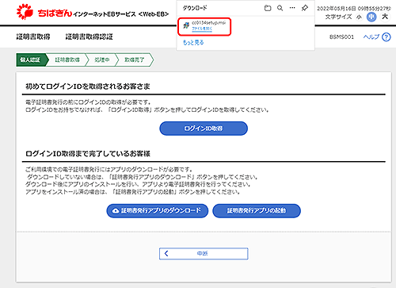Click the ダウンロード panel title
Screen dimensions: 396x288
[x=195, y=8]
